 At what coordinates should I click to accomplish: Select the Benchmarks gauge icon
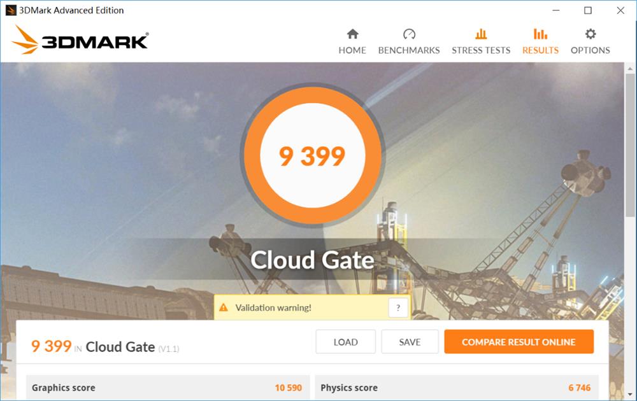tap(409, 34)
